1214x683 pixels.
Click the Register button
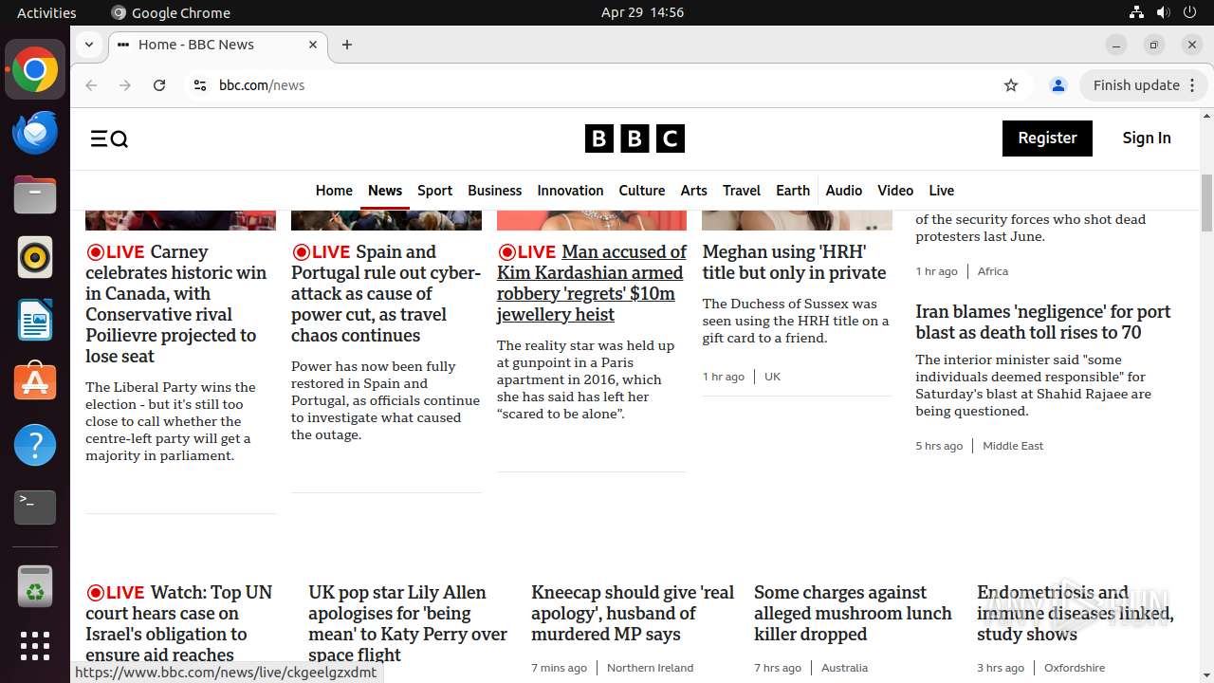click(1047, 138)
